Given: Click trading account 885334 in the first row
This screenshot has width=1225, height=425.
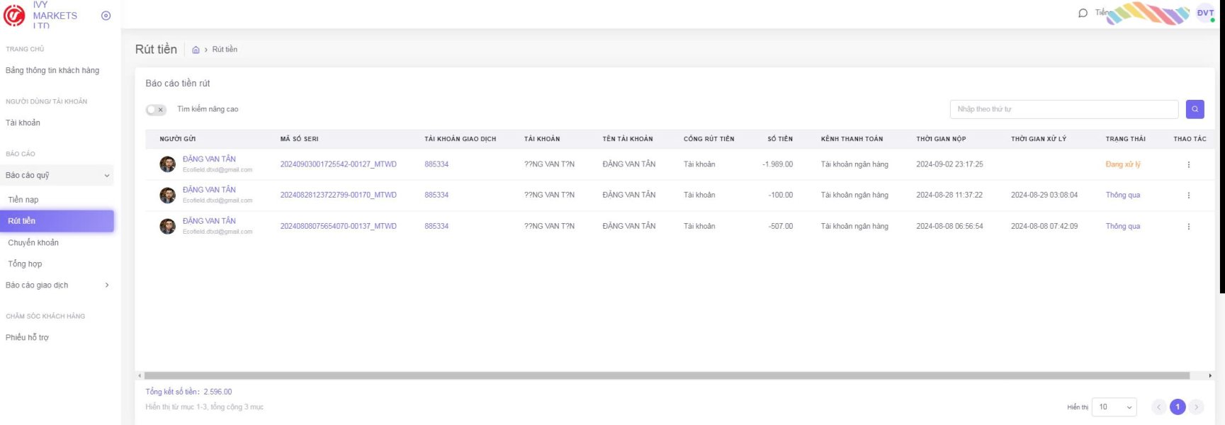Looking at the screenshot, I should pyautogui.click(x=436, y=164).
